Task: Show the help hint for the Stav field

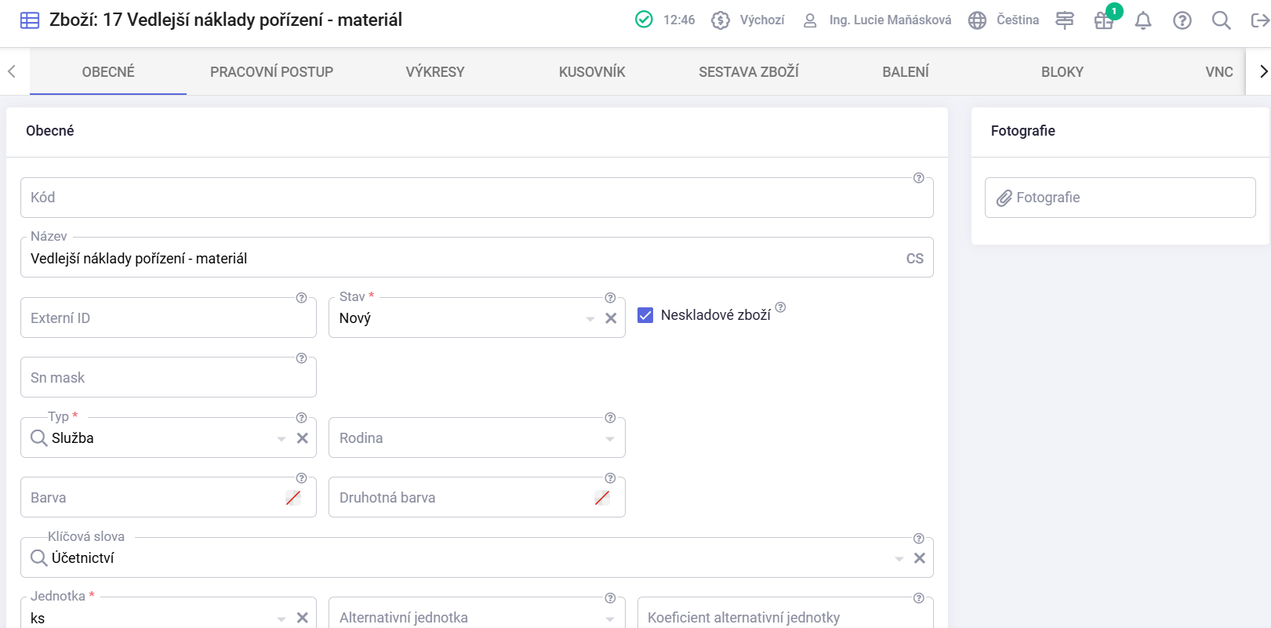Action: point(610,298)
